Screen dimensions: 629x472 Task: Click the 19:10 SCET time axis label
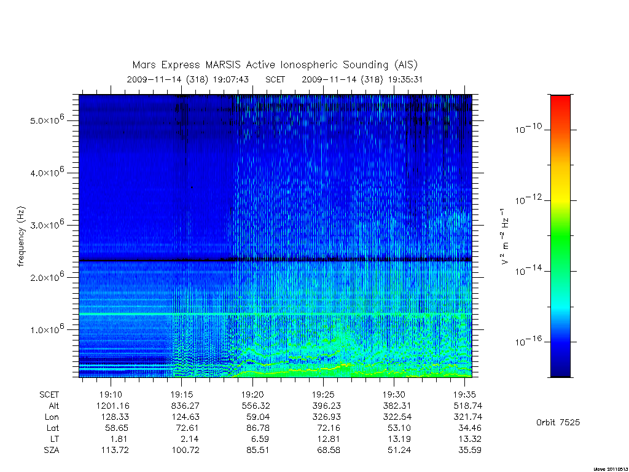[111, 395]
